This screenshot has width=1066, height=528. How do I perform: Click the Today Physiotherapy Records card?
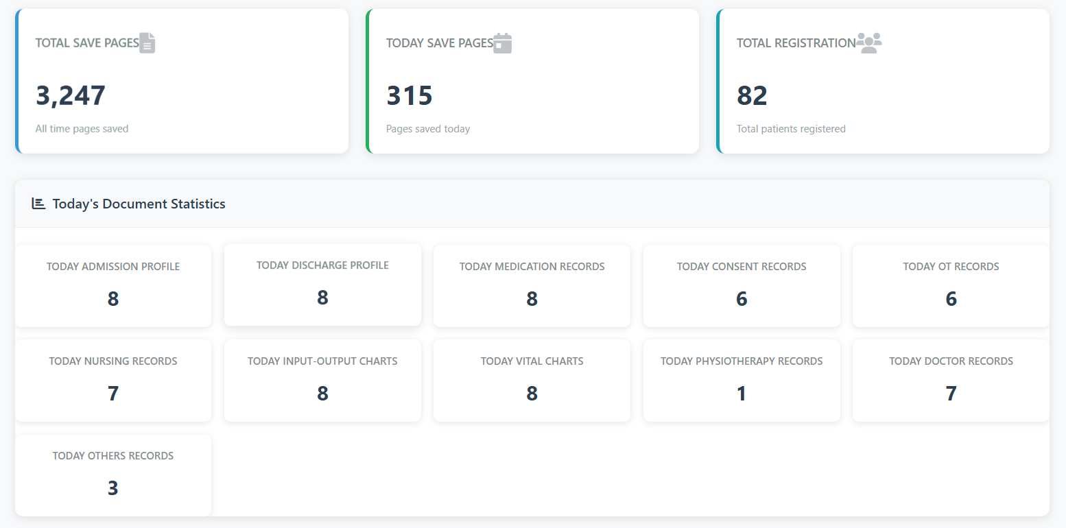(x=741, y=380)
